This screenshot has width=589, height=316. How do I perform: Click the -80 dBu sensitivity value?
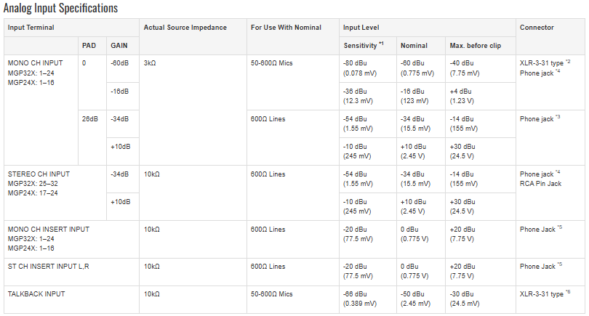355,63
